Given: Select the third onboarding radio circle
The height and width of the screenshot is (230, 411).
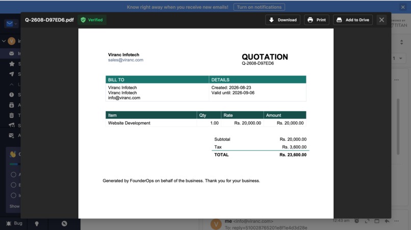Looking at the screenshot, I should point(13,196).
